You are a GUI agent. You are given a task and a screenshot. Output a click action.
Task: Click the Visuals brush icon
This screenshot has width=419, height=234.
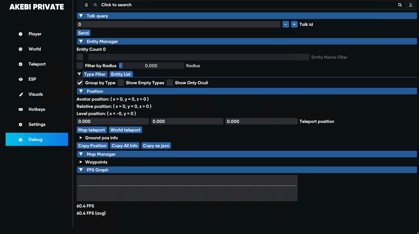click(x=20, y=94)
